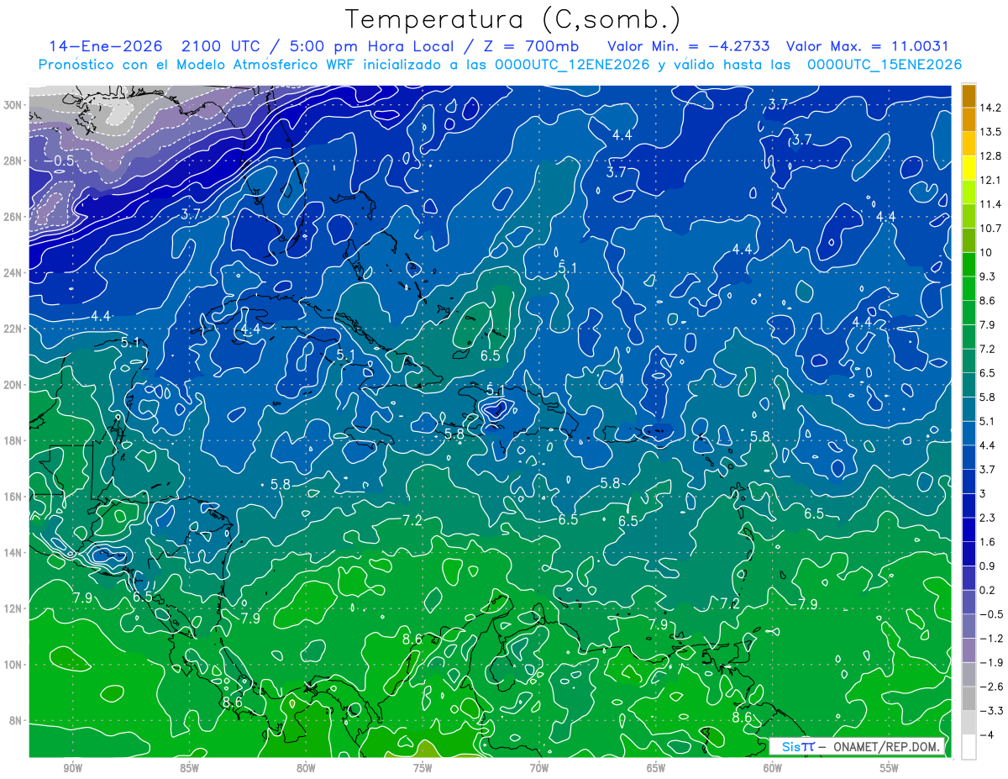Viewport: 1008px width, 779px height.
Task: Click the orange colorbar swatch between 13.5 and 14.2
Action: point(969,120)
